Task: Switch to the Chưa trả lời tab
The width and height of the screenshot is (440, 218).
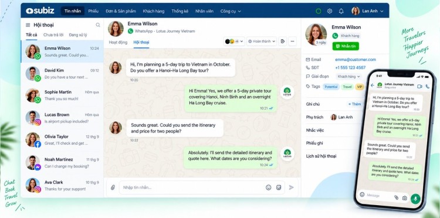Action: (53, 35)
